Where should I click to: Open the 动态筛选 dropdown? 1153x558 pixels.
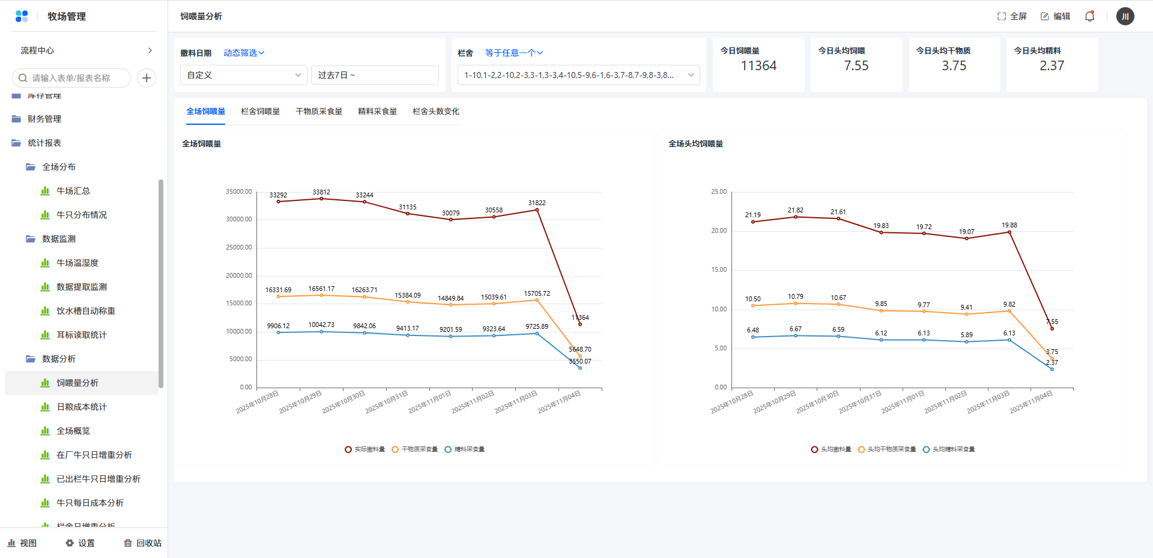(244, 53)
